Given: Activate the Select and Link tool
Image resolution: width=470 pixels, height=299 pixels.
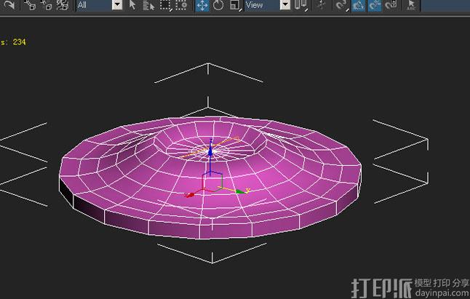Looking at the screenshot, I should [x=31, y=5].
